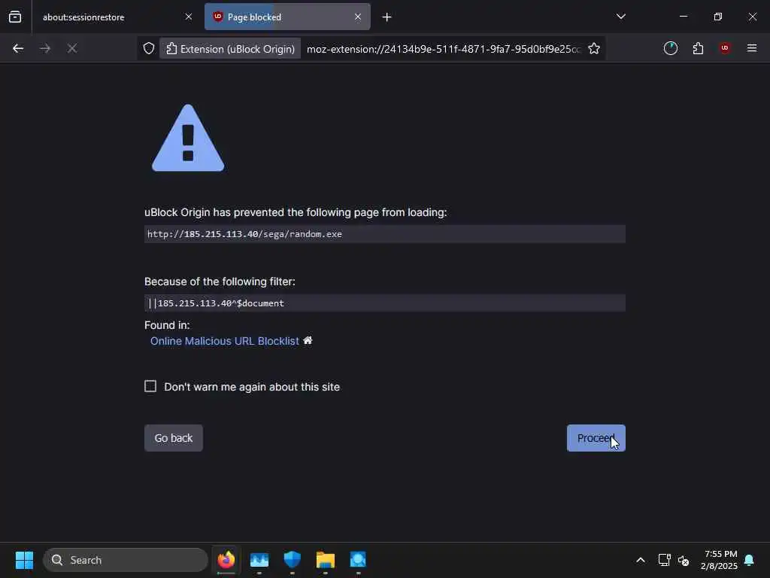The height and width of the screenshot is (578, 770).
Task: Click the Proceed button
Action: coord(596,438)
